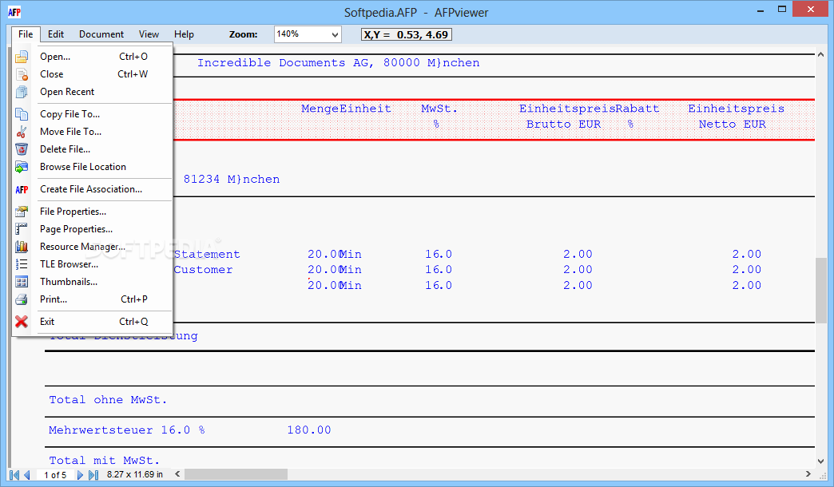Click vertical scrollbar up arrow

pyautogui.click(x=820, y=54)
